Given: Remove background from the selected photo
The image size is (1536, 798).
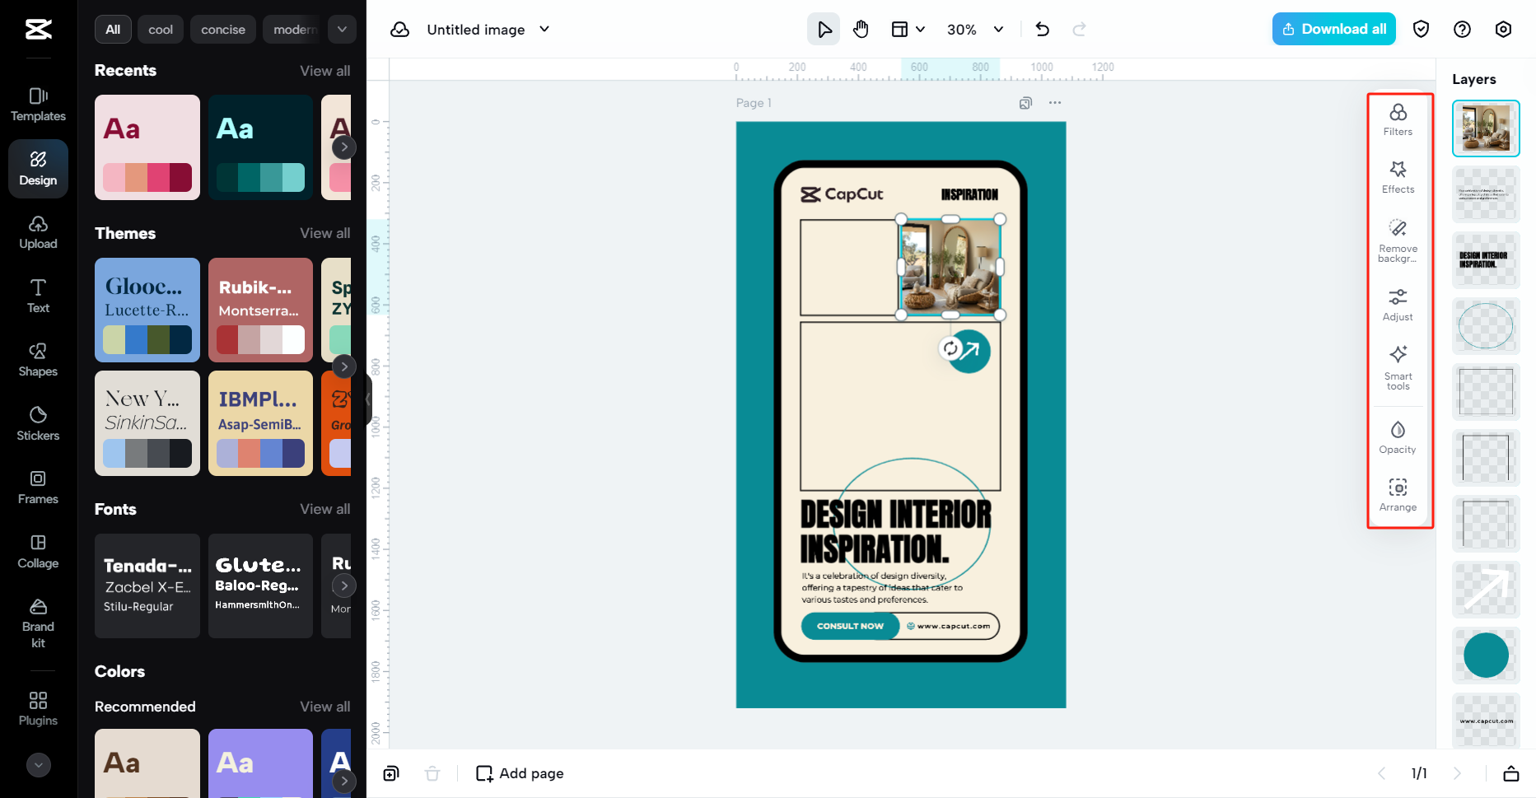Looking at the screenshot, I should [1398, 240].
